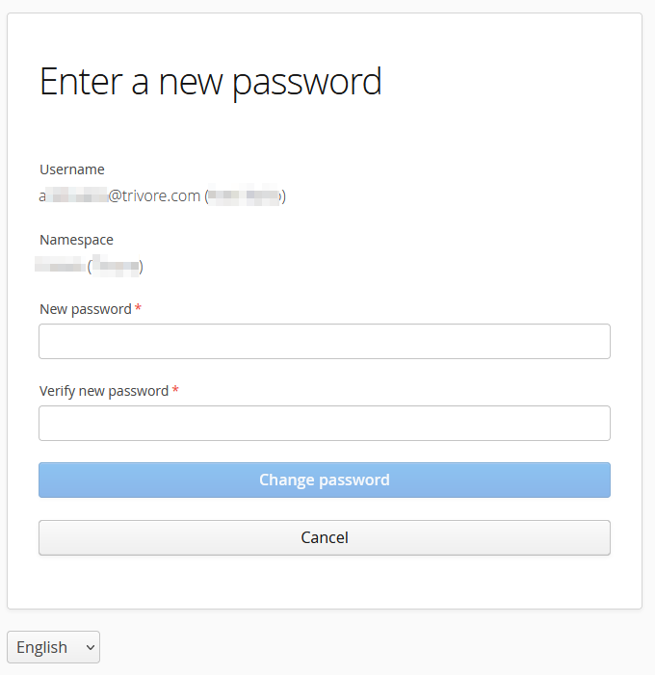Expand the language selector chevron arrow
655x675 pixels.
click(91, 647)
